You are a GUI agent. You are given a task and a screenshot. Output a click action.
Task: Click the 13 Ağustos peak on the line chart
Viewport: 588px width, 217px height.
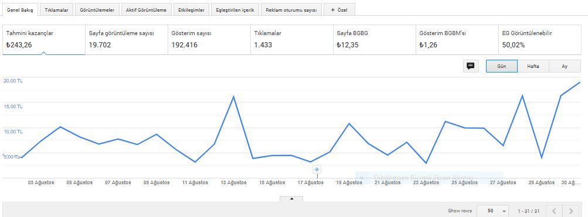click(x=233, y=97)
